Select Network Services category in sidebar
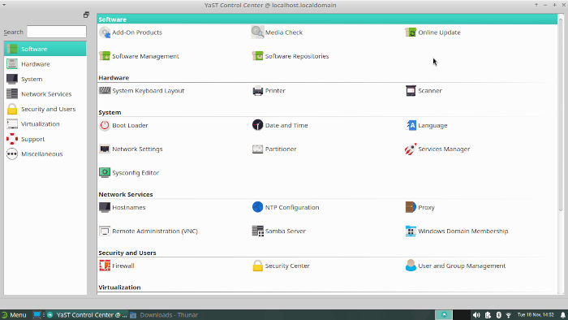 click(x=45, y=94)
